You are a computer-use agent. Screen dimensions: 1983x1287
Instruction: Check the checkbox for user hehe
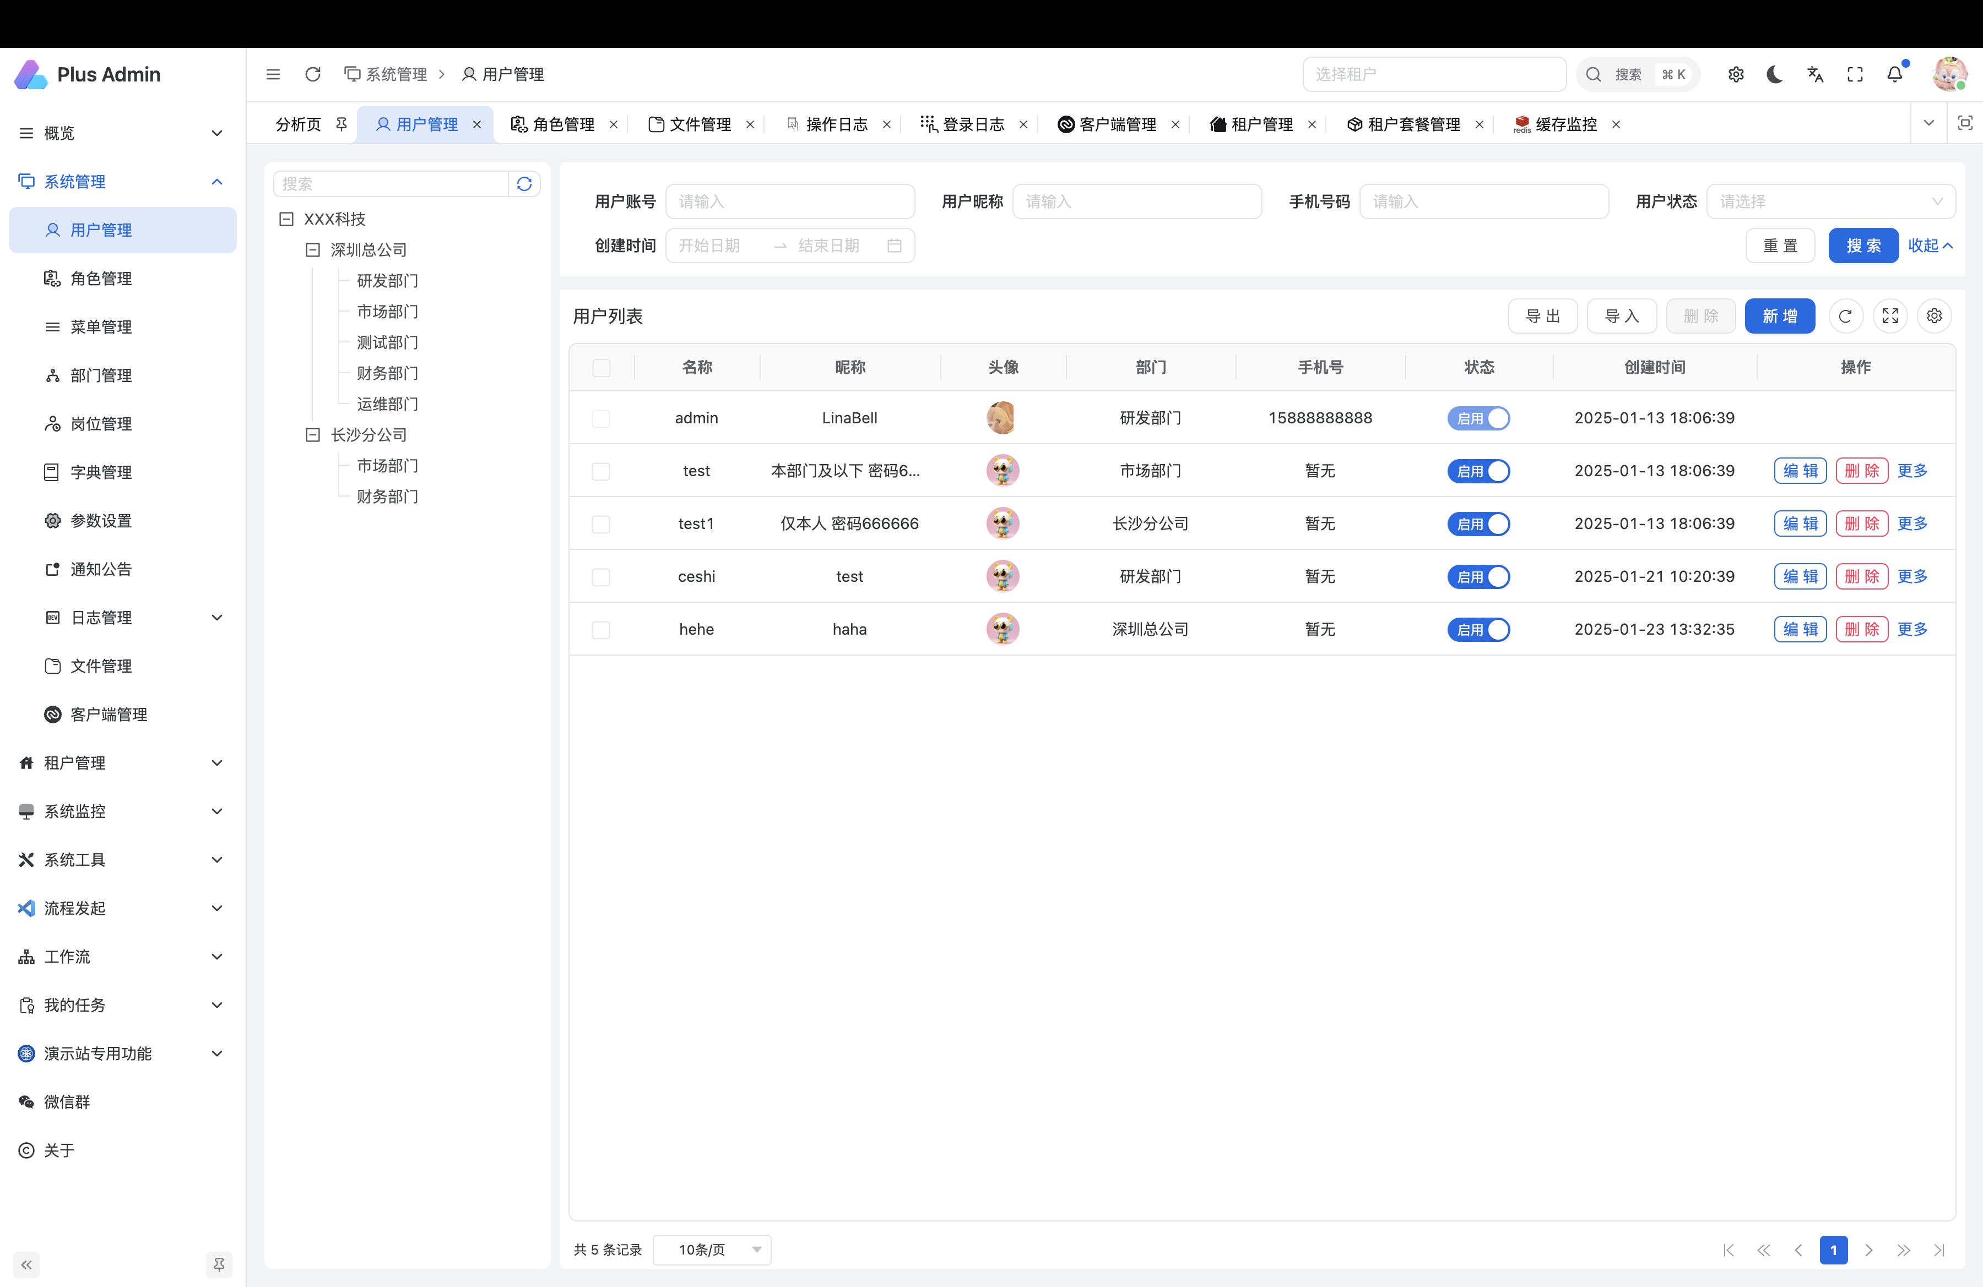tap(601, 630)
